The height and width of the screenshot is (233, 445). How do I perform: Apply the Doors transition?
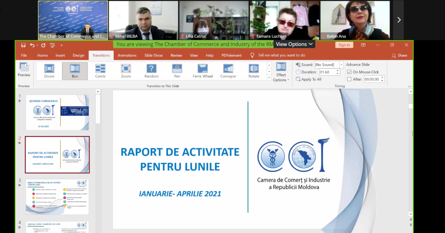pos(49,71)
